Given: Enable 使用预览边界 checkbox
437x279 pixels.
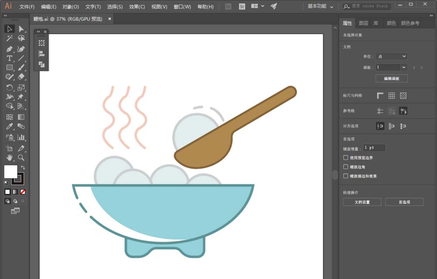Looking at the screenshot, I should pyautogui.click(x=346, y=157).
